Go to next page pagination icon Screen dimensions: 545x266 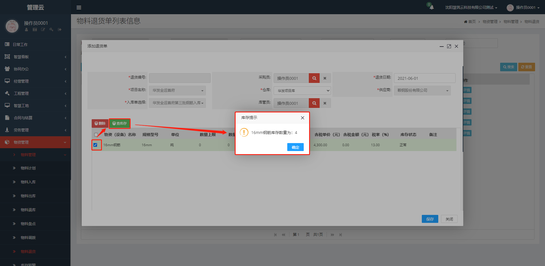coord(332,235)
